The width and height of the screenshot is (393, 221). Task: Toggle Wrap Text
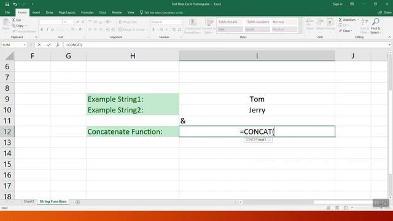(128, 22)
